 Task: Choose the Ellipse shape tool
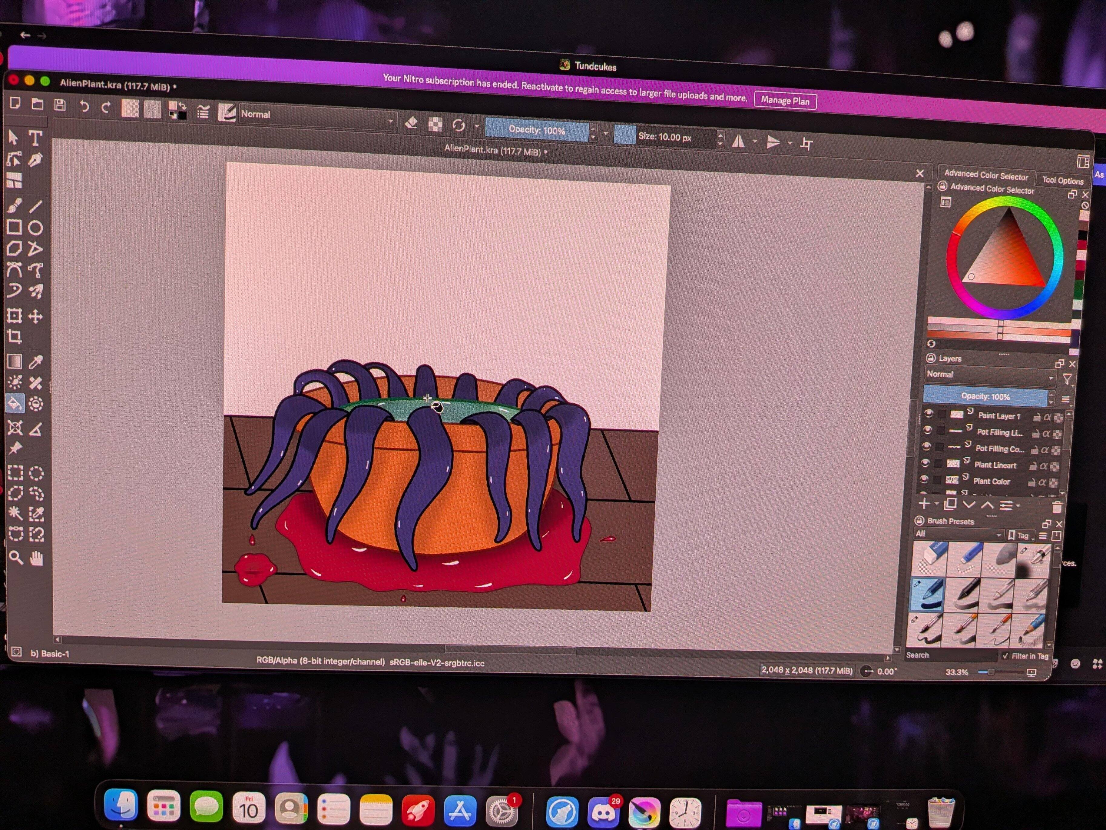pos(35,228)
